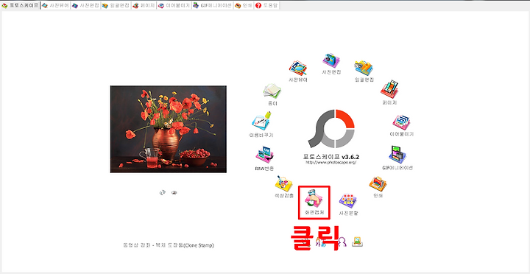The width and height of the screenshot is (530, 274).
Task: Switch to the 일괄편집 tab
Action: tap(116, 6)
